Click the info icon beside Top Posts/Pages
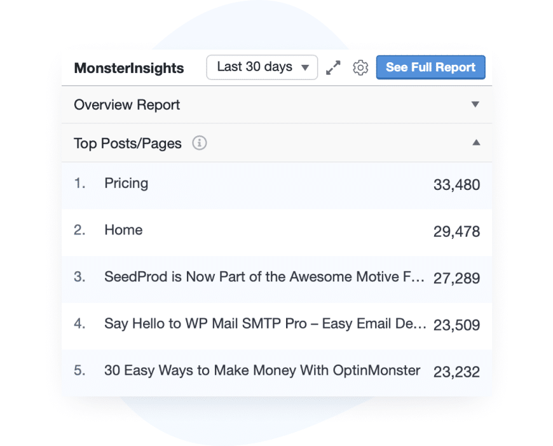The width and height of the screenshot is (553, 446). 199,143
